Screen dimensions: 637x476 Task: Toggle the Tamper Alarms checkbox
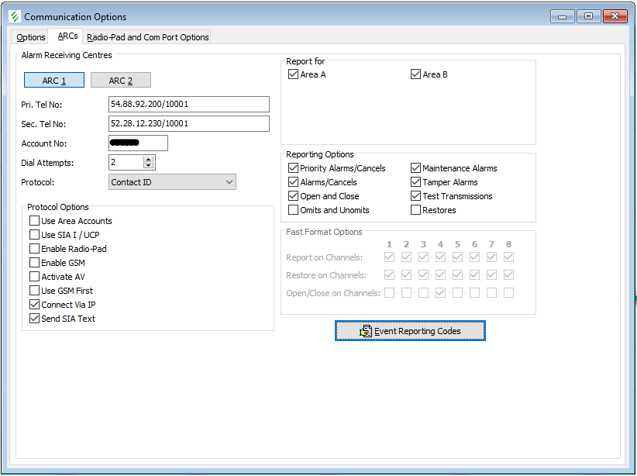(416, 182)
